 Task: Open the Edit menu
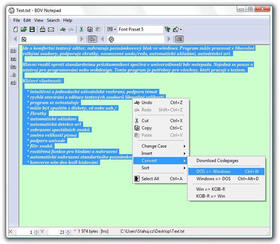point(27,20)
